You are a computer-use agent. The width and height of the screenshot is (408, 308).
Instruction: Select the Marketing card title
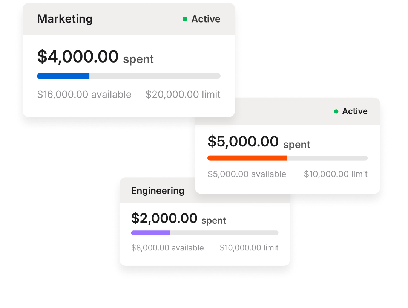coord(65,19)
